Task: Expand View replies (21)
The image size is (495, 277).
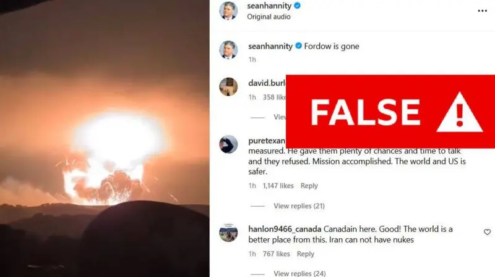Action: (x=299, y=206)
